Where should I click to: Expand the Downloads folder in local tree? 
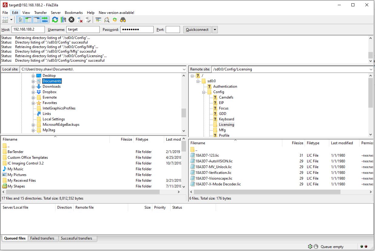click(x=33, y=86)
